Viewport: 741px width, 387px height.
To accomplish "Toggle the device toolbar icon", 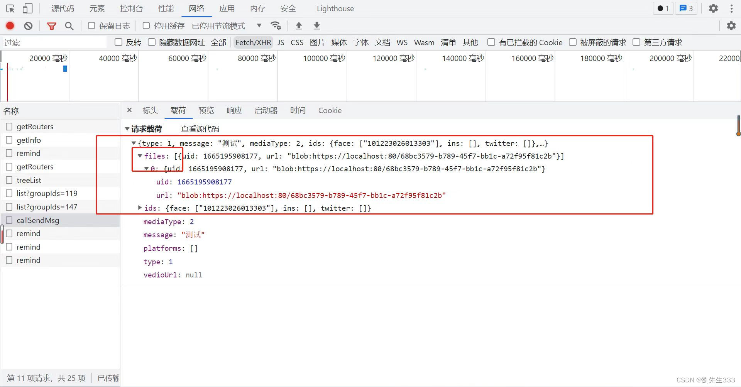I will [27, 8].
